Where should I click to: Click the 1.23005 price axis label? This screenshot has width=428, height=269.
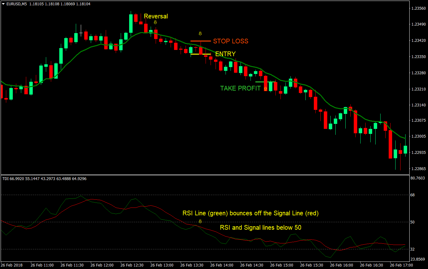(419, 136)
